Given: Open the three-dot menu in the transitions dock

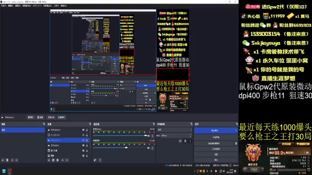Looking at the screenshot, I should pyautogui.click(x=190, y=141).
